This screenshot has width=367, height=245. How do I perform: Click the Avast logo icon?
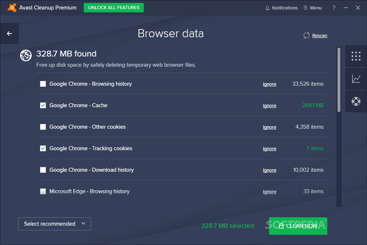coord(12,8)
